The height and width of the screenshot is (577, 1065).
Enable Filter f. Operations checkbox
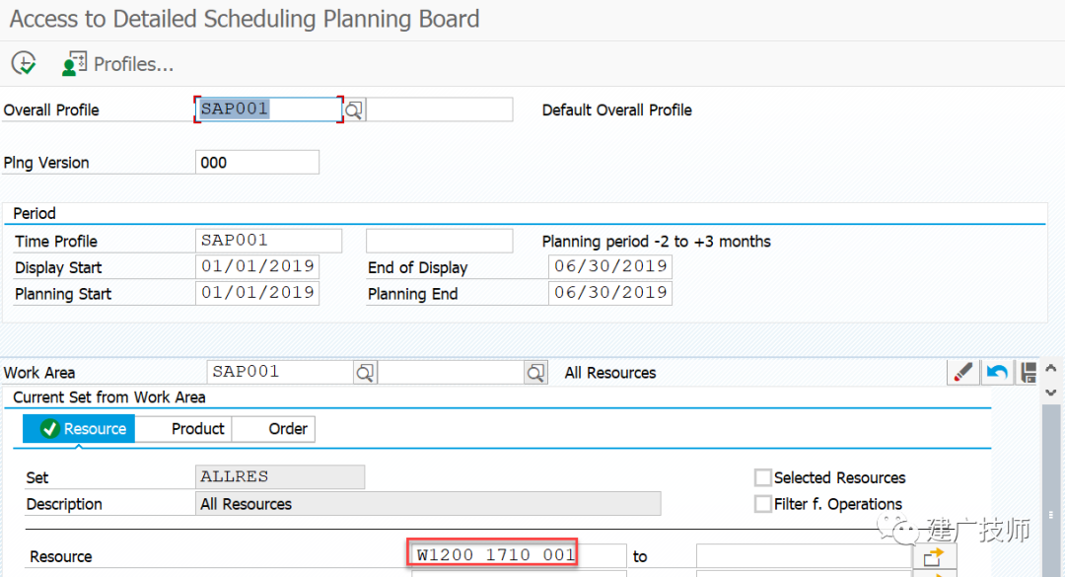click(762, 504)
